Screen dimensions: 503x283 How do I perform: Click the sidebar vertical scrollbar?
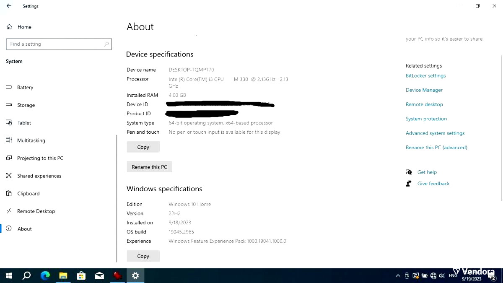coord(117,198)
